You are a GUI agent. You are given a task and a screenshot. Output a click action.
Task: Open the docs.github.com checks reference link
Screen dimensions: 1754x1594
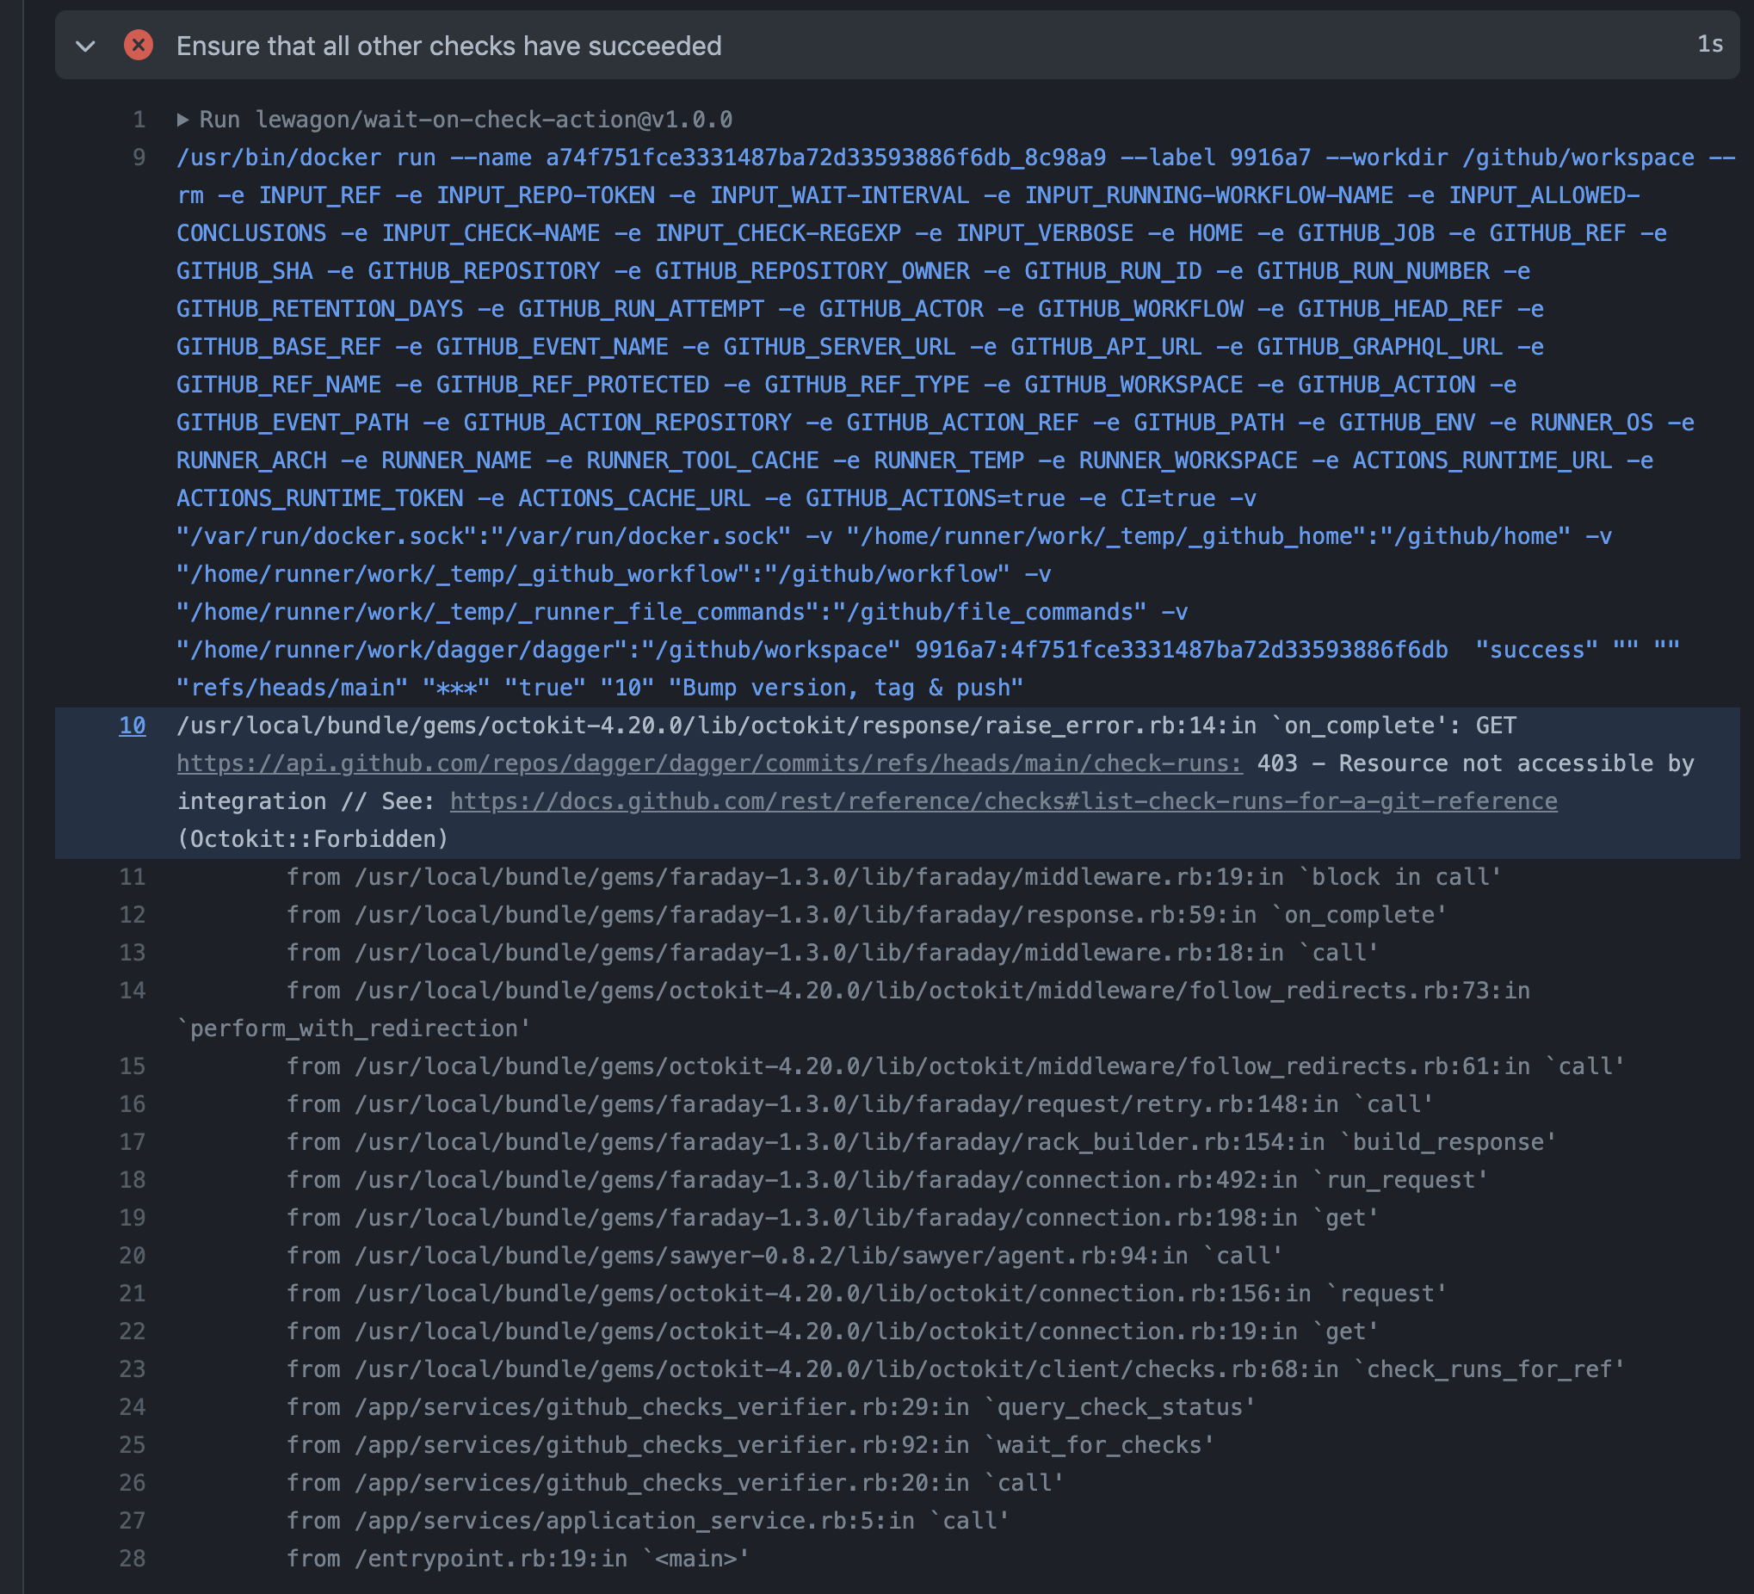[1003, 801]
